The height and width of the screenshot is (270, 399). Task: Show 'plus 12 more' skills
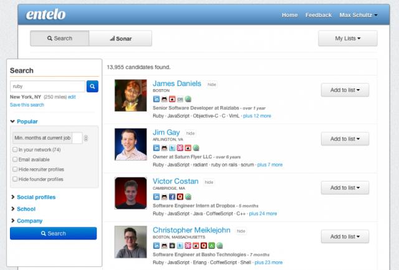click(257, 116)
